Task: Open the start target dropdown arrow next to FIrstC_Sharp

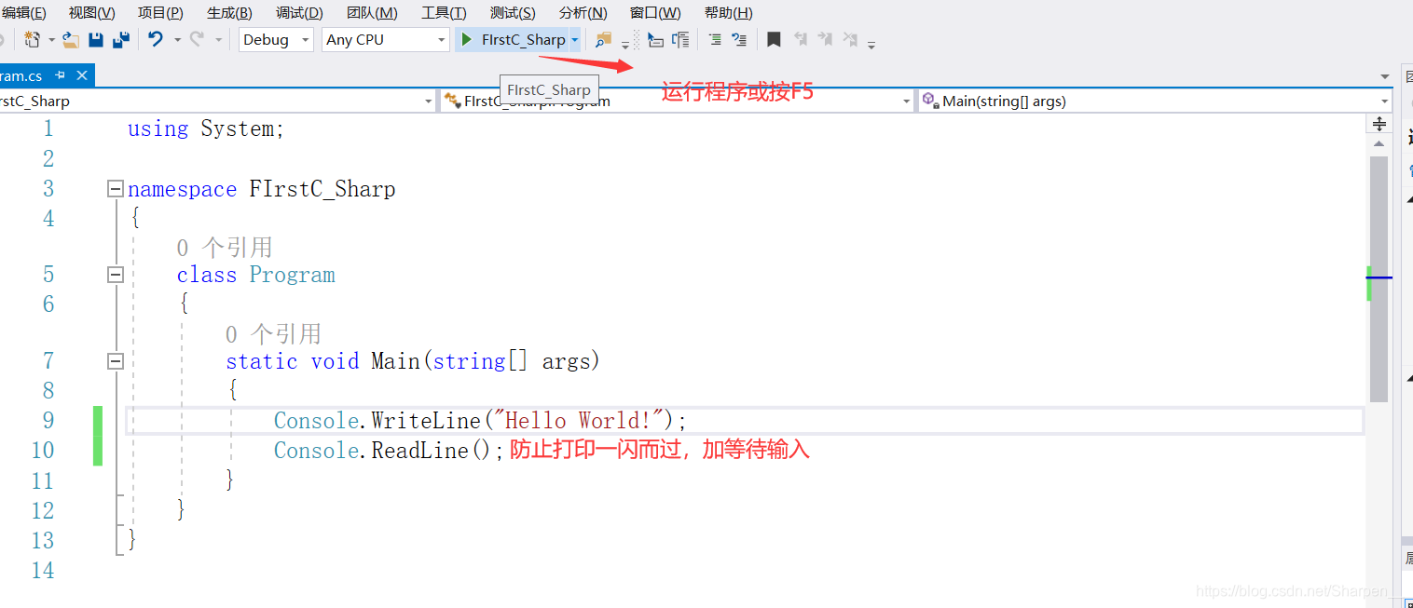Action: [575, 40]
